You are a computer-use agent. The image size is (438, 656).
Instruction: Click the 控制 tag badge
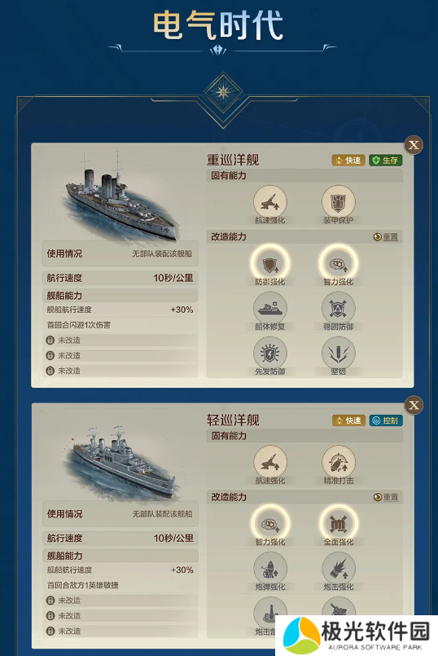coord(386,420)
